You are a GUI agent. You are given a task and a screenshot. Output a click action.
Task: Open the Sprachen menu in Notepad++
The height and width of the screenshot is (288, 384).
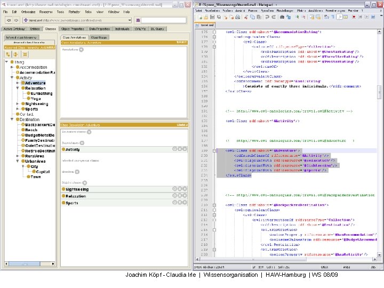click(267, 11)
